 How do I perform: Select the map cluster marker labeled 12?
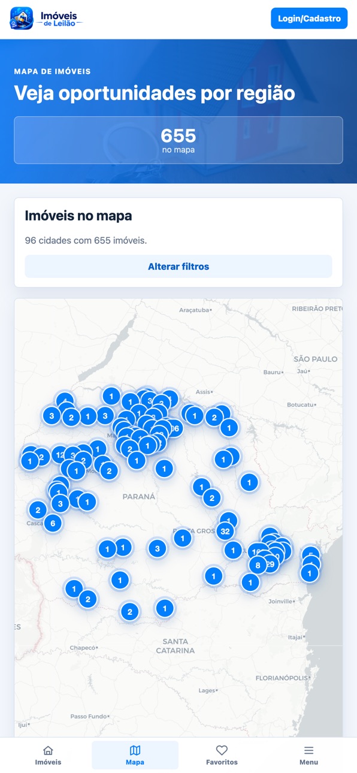point(59,455)
